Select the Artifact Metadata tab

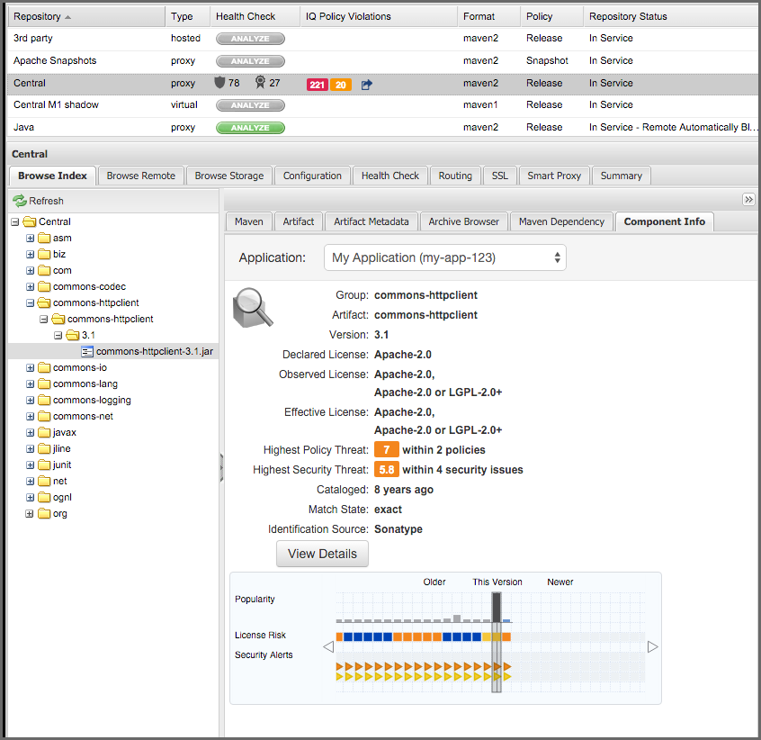tap(372, 221)
